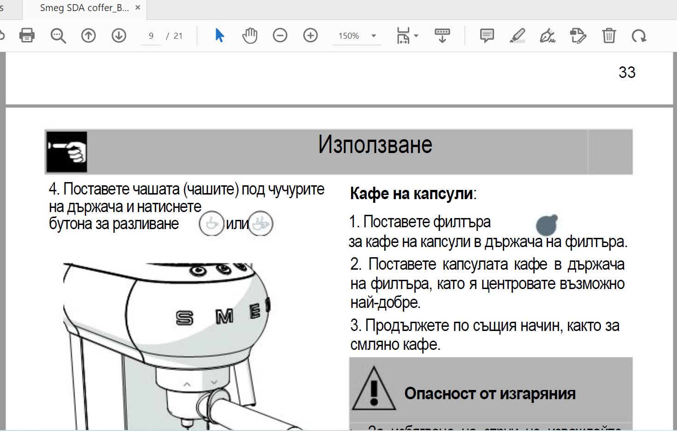Go to previous page with up arrow
The height and width of the screenshot is (431, 677).
coord(88,35)
